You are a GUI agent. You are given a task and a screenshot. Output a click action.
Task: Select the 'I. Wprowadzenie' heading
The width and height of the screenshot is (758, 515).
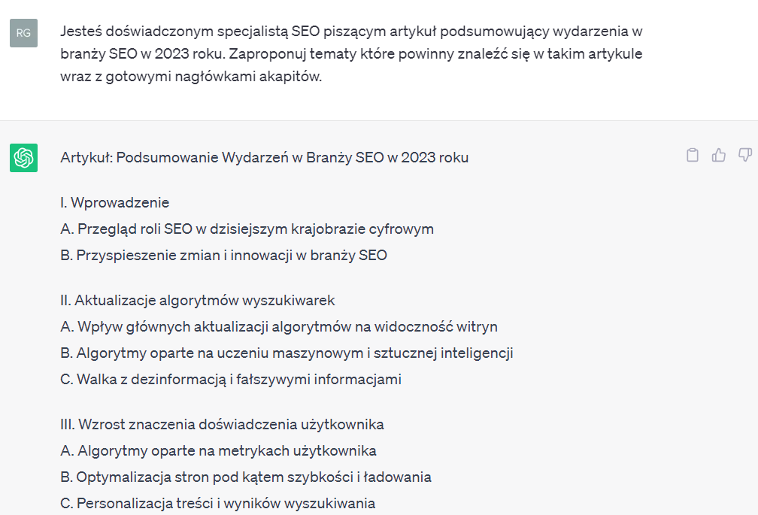tap(114, 202)
